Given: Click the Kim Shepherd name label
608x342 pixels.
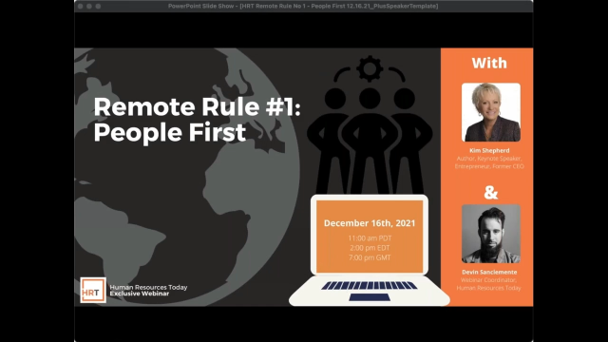Looking at the screenshot, I should click(x=489, y=150).
